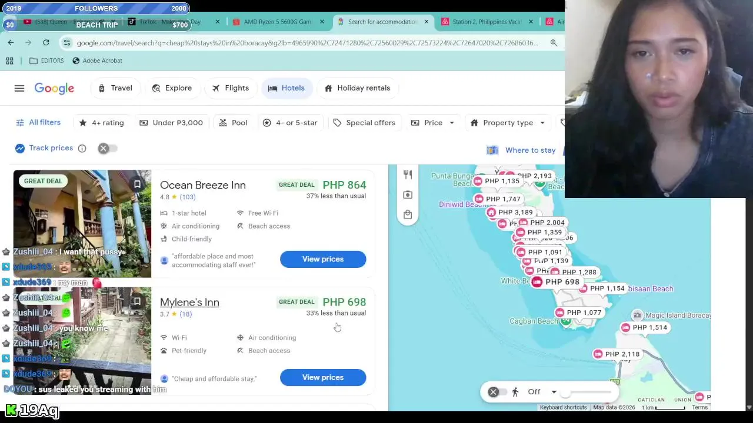Open the Ocean Breeze Inn title link
This screenshot has height=423, width=753.
203,185
